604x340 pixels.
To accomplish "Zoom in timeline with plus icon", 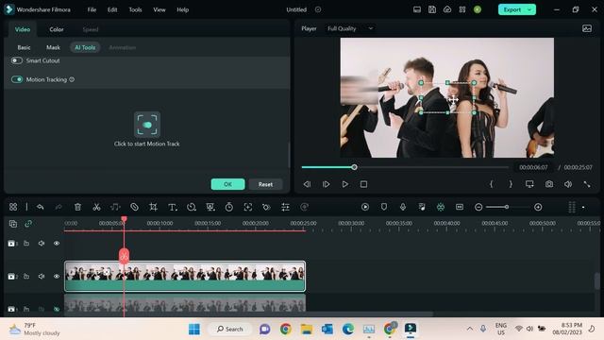I will 538,207.
